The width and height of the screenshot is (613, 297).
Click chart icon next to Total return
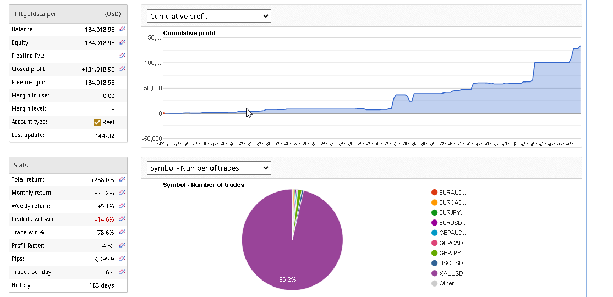tap(122, 179)
